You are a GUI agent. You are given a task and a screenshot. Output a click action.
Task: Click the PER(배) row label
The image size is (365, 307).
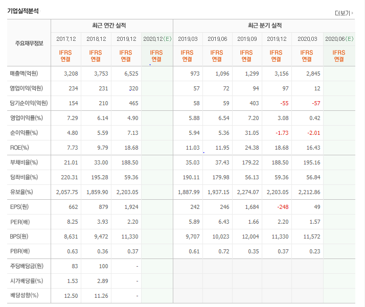[x=20, y=222]
